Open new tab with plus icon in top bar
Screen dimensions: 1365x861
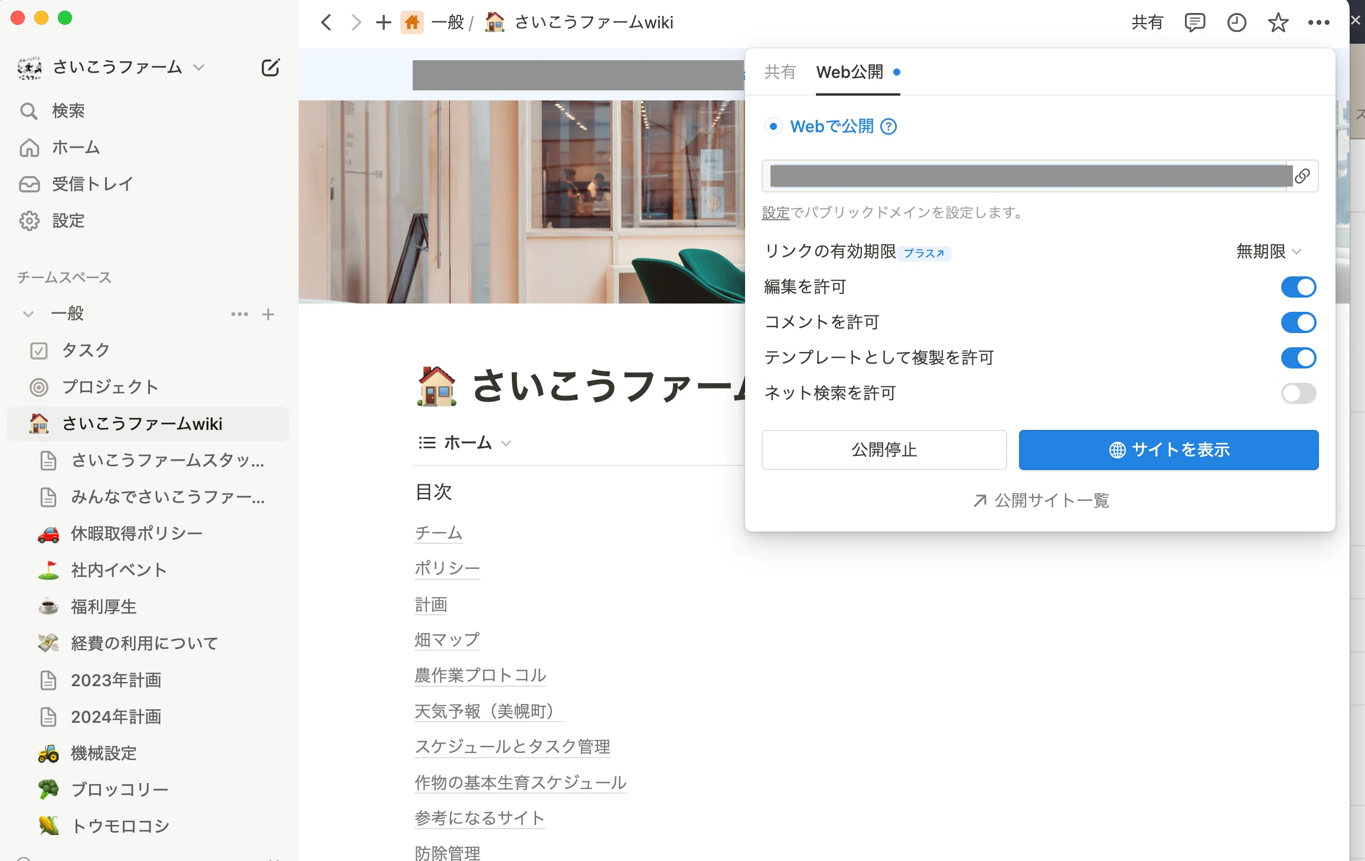tap(383, 23)
